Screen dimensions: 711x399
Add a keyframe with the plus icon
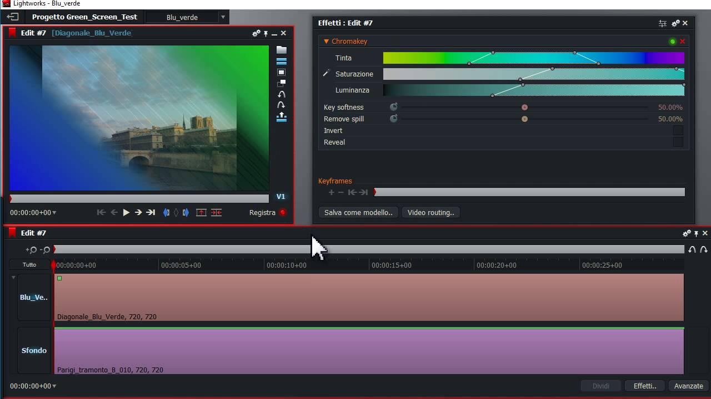[x=331, y=192]
